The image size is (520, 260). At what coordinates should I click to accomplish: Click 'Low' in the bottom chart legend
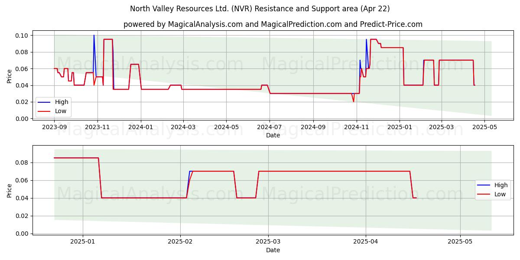tap(500, 194)
